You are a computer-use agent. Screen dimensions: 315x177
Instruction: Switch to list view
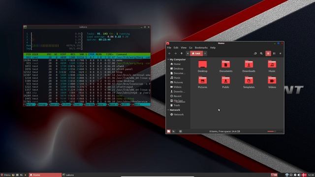[274, 54]
